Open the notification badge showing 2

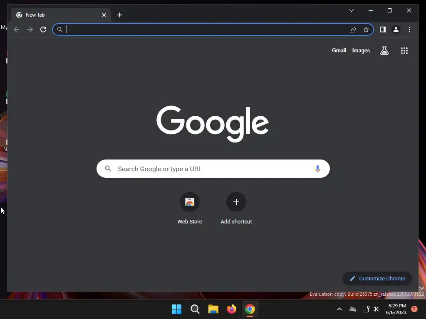[x=414, y=309]
